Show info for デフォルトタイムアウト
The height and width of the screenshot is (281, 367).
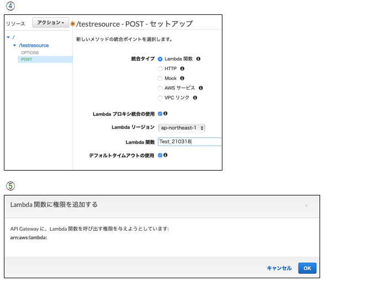click(165, 155)
